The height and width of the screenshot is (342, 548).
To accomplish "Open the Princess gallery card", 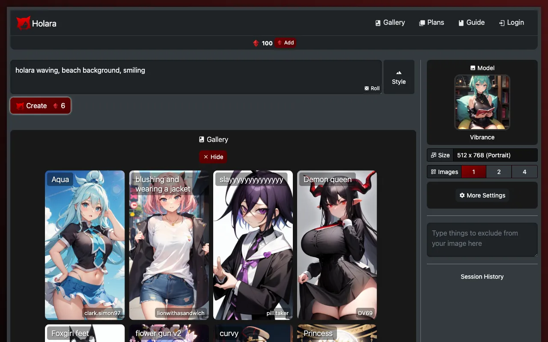I will [x=337, y=333].
